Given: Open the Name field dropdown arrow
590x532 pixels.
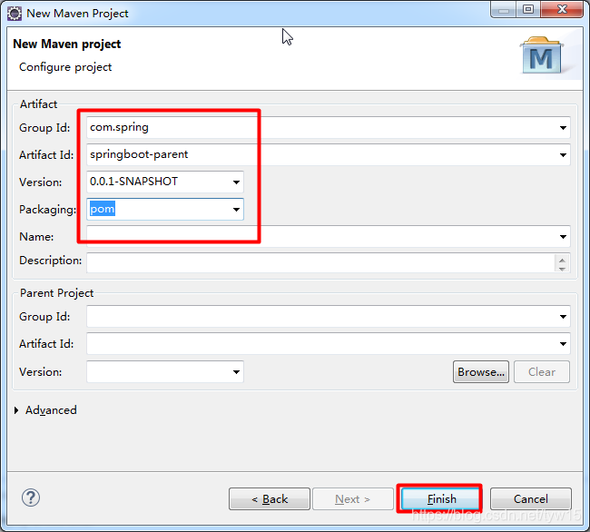Looking at the screenshot, I should (x=563, y=237).
